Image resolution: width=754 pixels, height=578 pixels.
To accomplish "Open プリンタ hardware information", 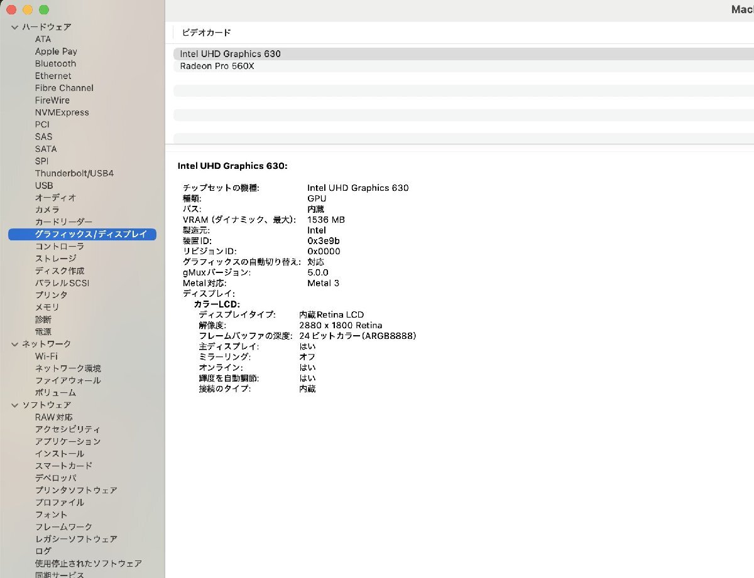I will pos(52,295).
